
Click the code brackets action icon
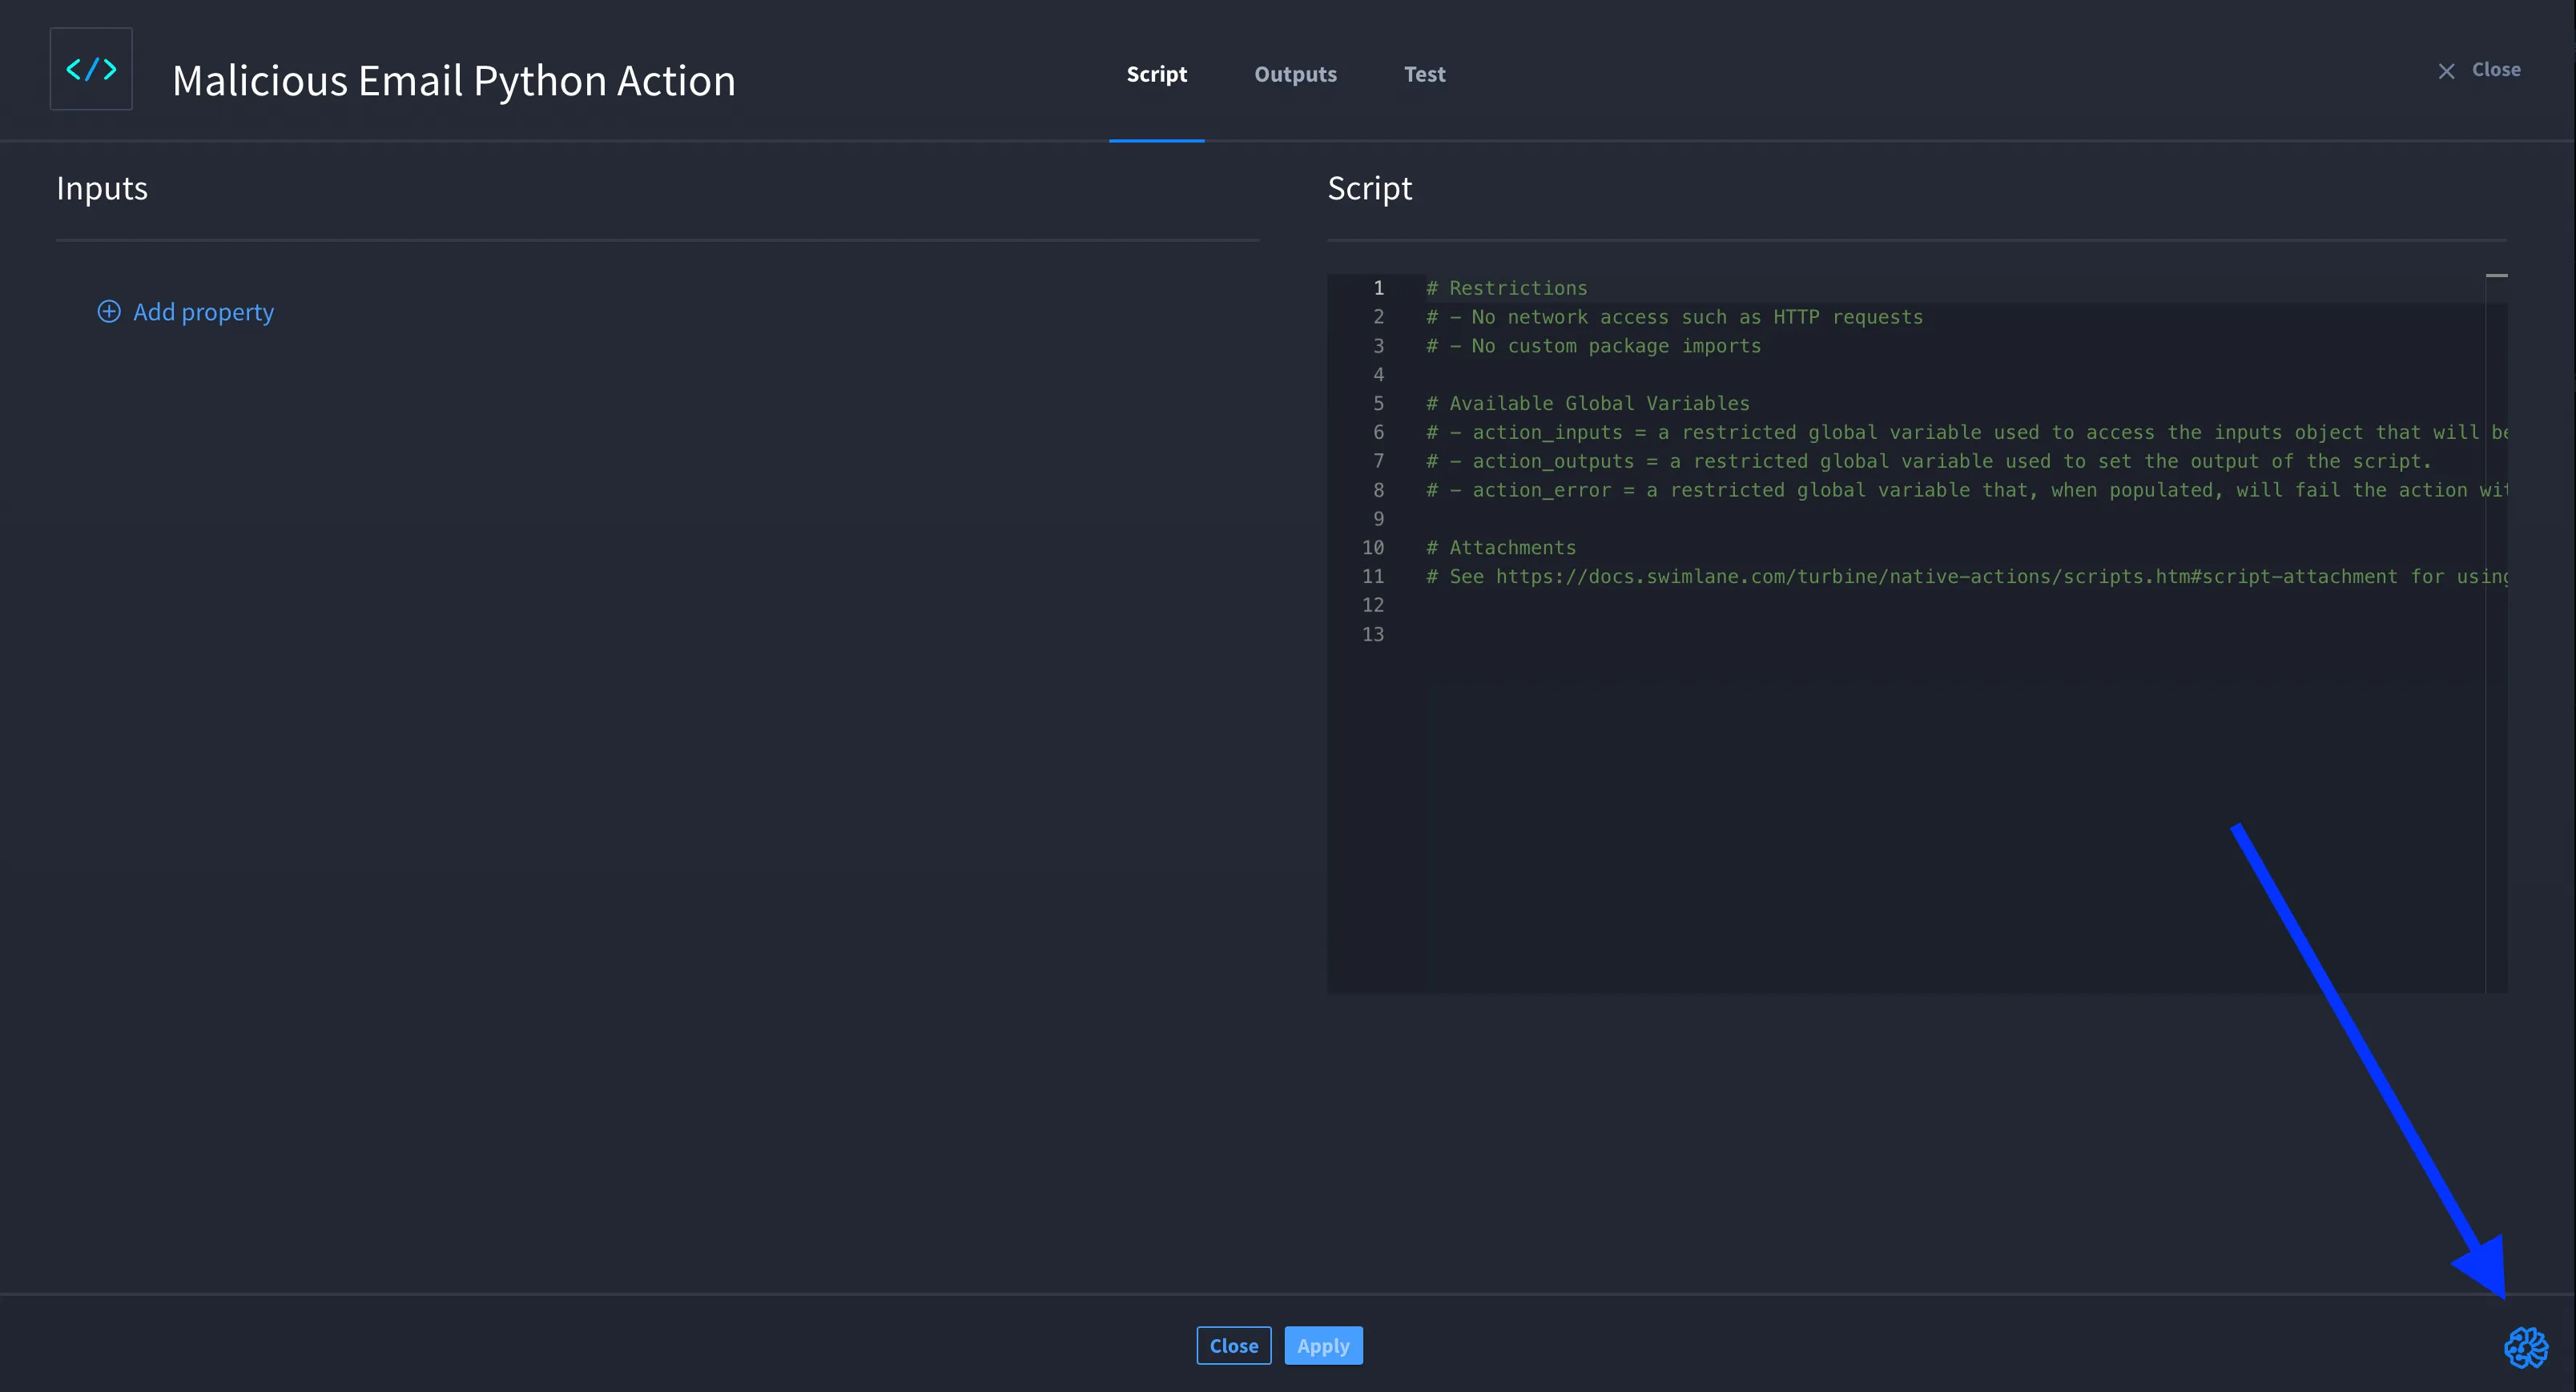click(91, 69)
